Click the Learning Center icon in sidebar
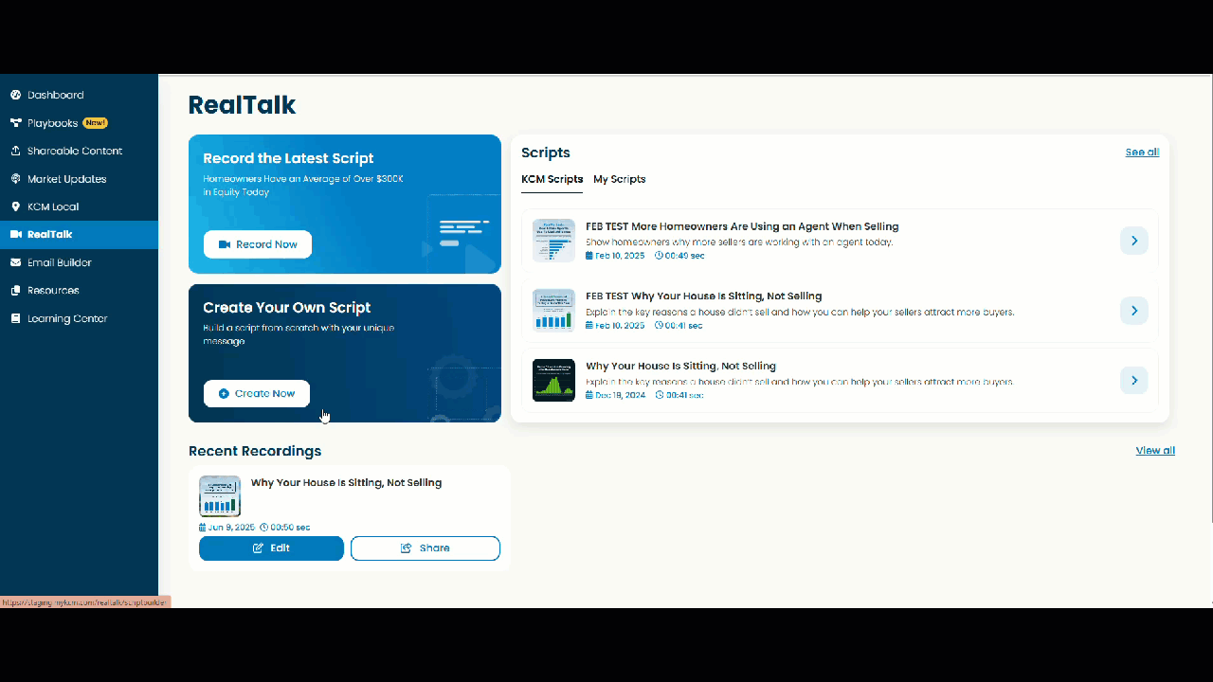 [15, 318]
